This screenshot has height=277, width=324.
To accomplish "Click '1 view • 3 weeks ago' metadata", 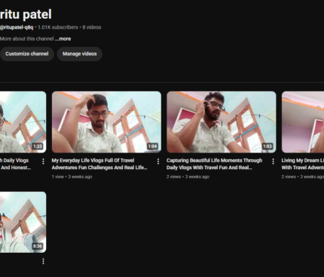I will pyautogui.click(x=72, y=177).
